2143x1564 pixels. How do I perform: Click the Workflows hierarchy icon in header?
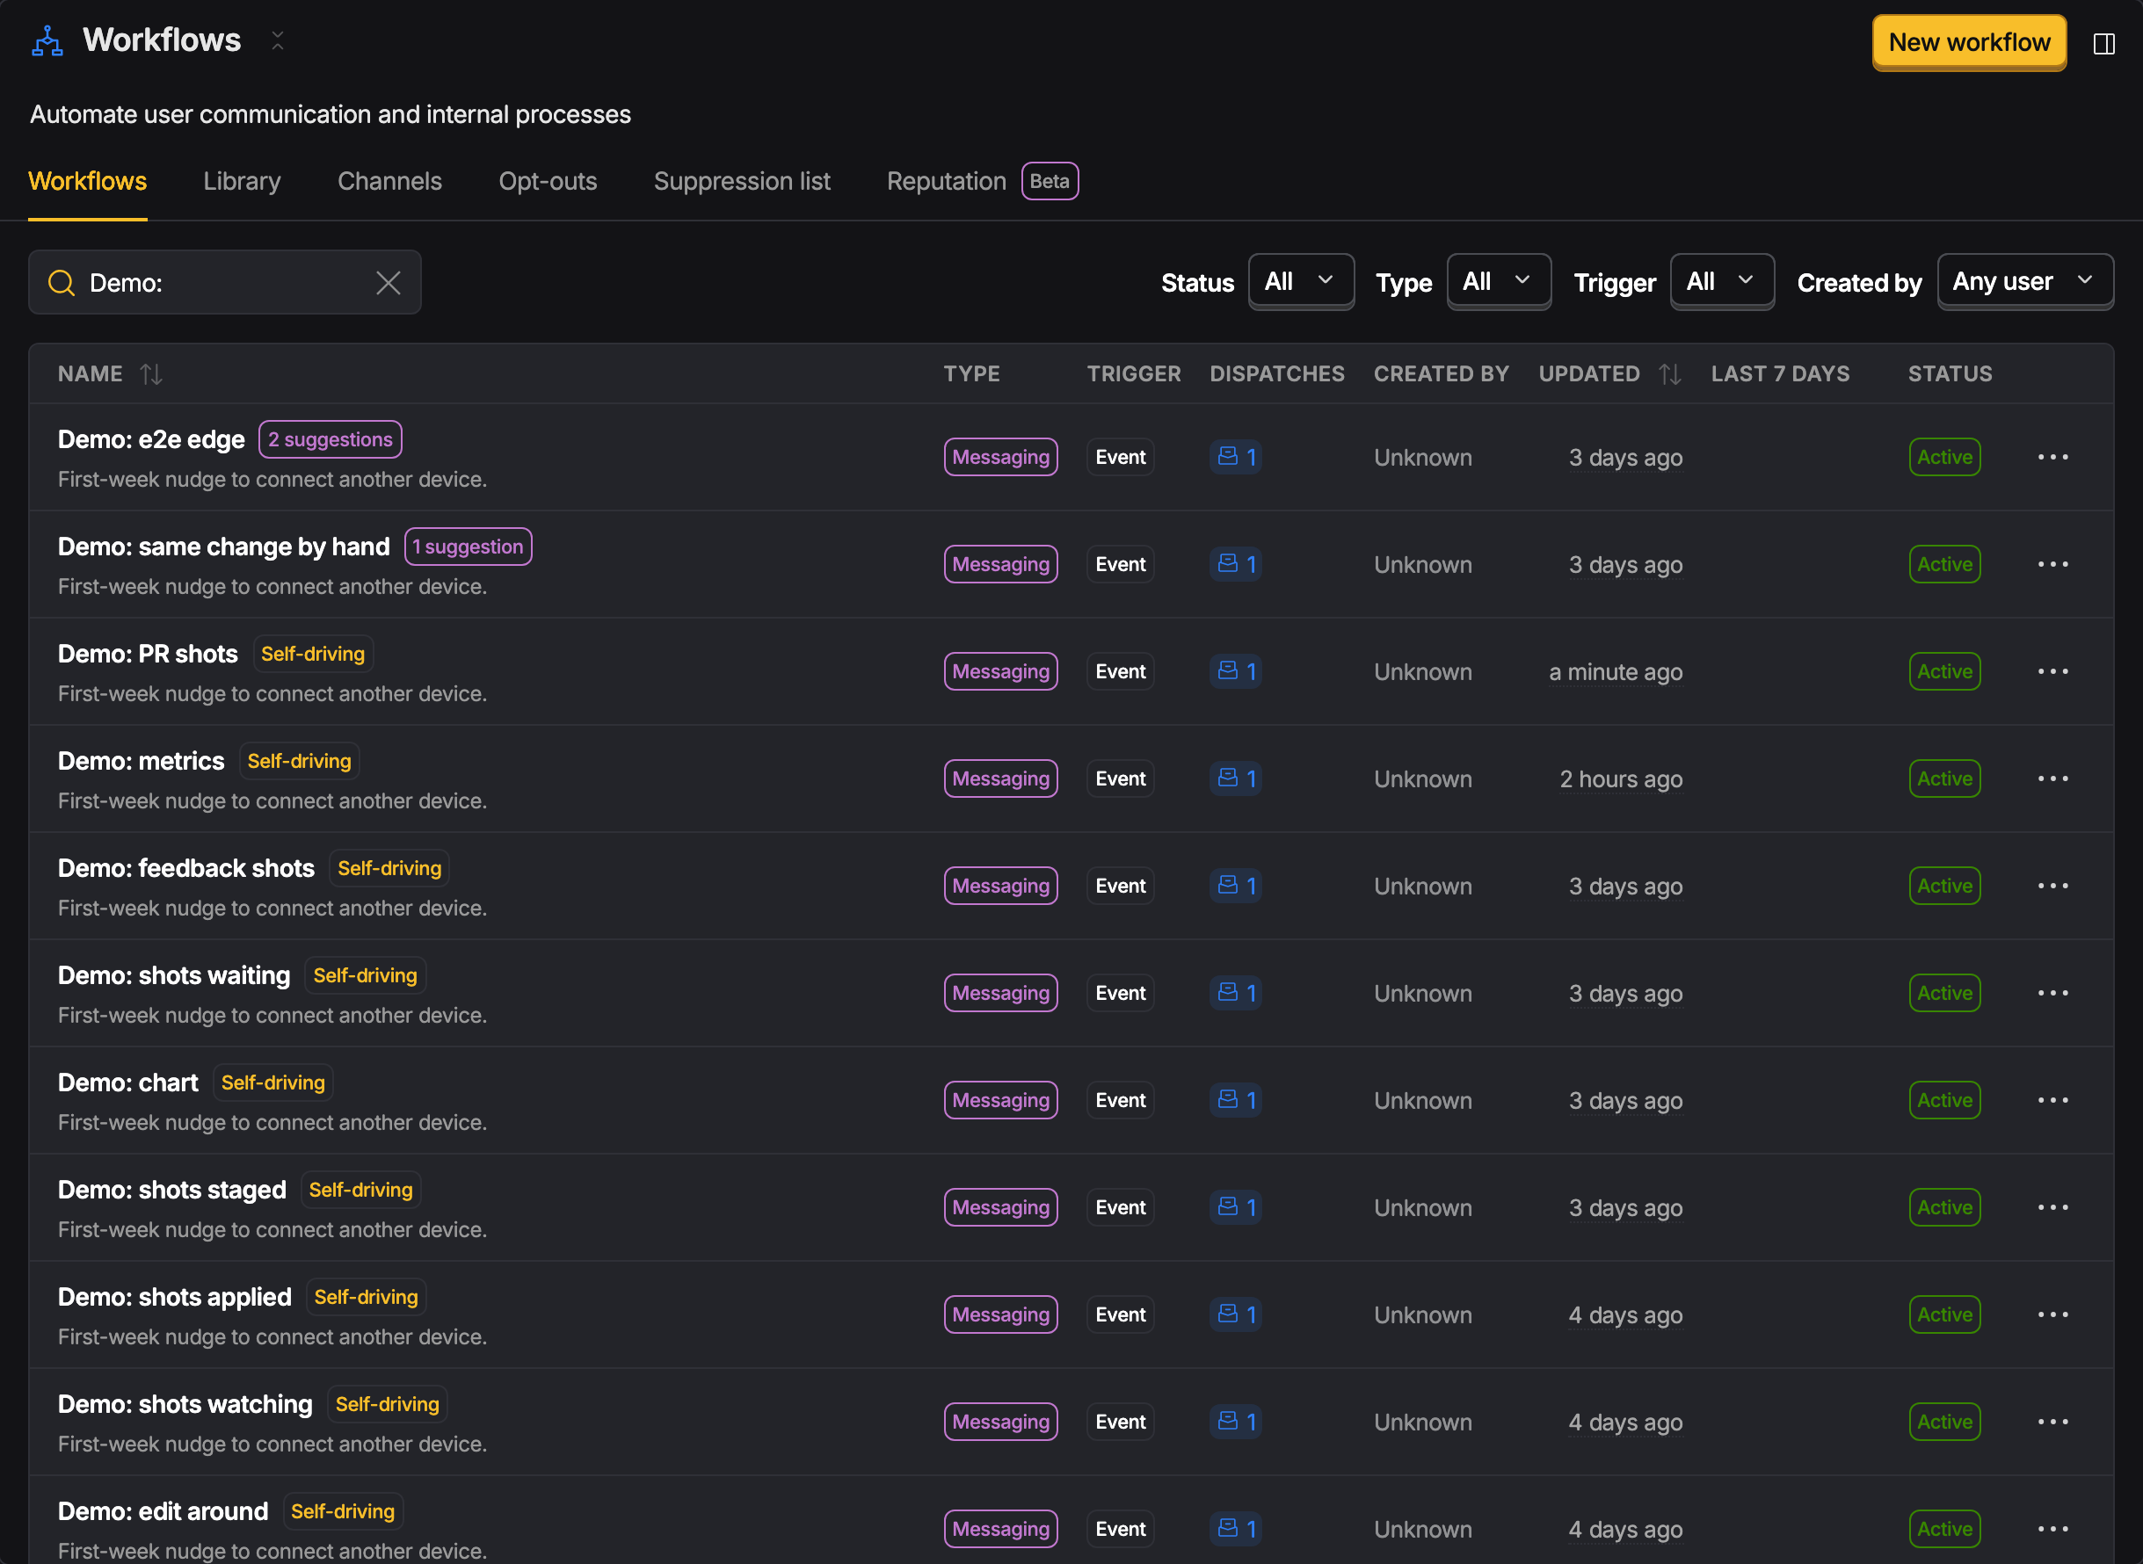pos(47,40)
